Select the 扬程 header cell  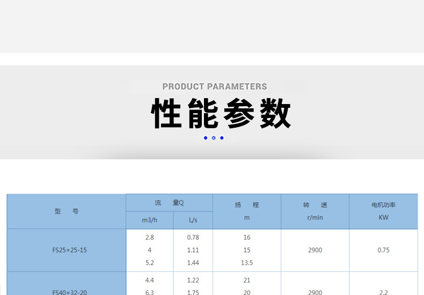(247, 211)
